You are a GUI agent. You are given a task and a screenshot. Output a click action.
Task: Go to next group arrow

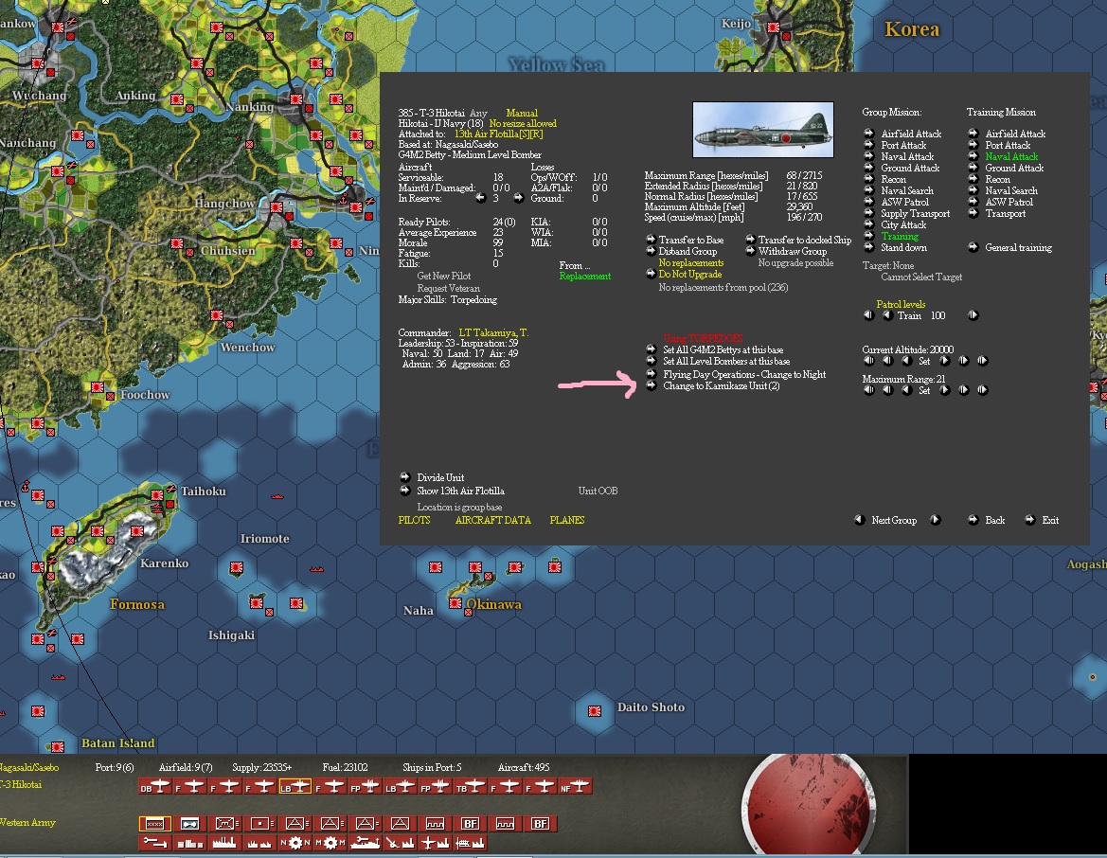(936, 520)
